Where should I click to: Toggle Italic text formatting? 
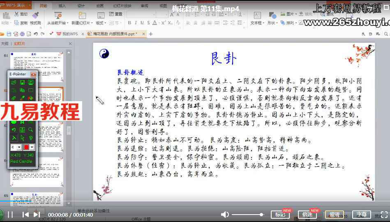pos(136,23)
